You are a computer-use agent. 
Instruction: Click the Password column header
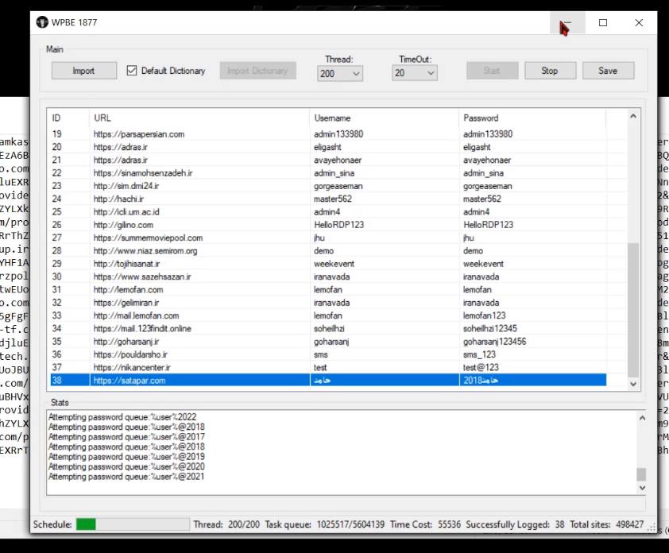(531, 118)
